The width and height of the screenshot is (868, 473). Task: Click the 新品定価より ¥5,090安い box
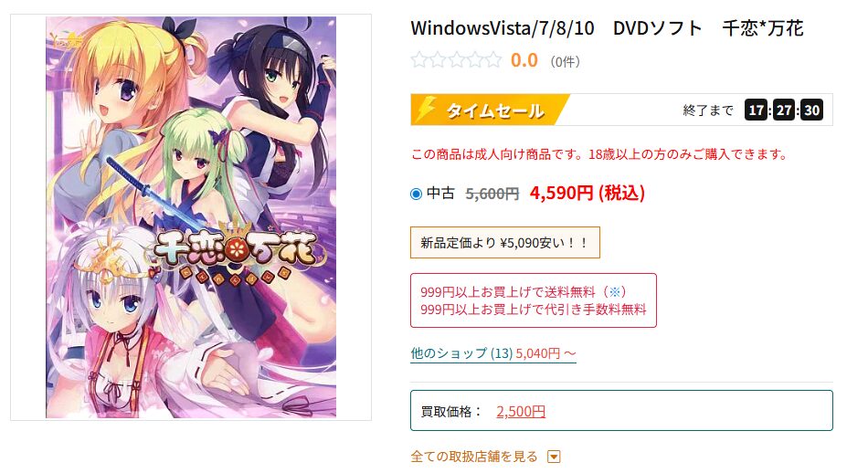pos(505,242)
